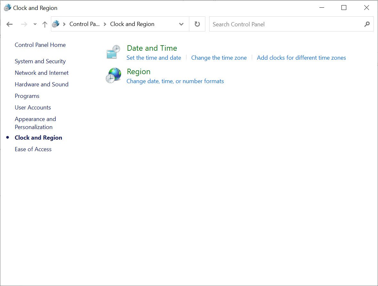378x286 pixels.
Task: Refresh the Control Panel view
Action: 197,24
